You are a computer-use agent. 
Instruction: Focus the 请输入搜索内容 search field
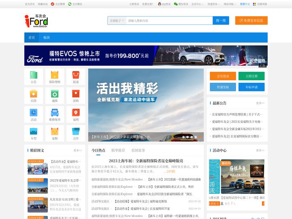click(x=169, y=21)
